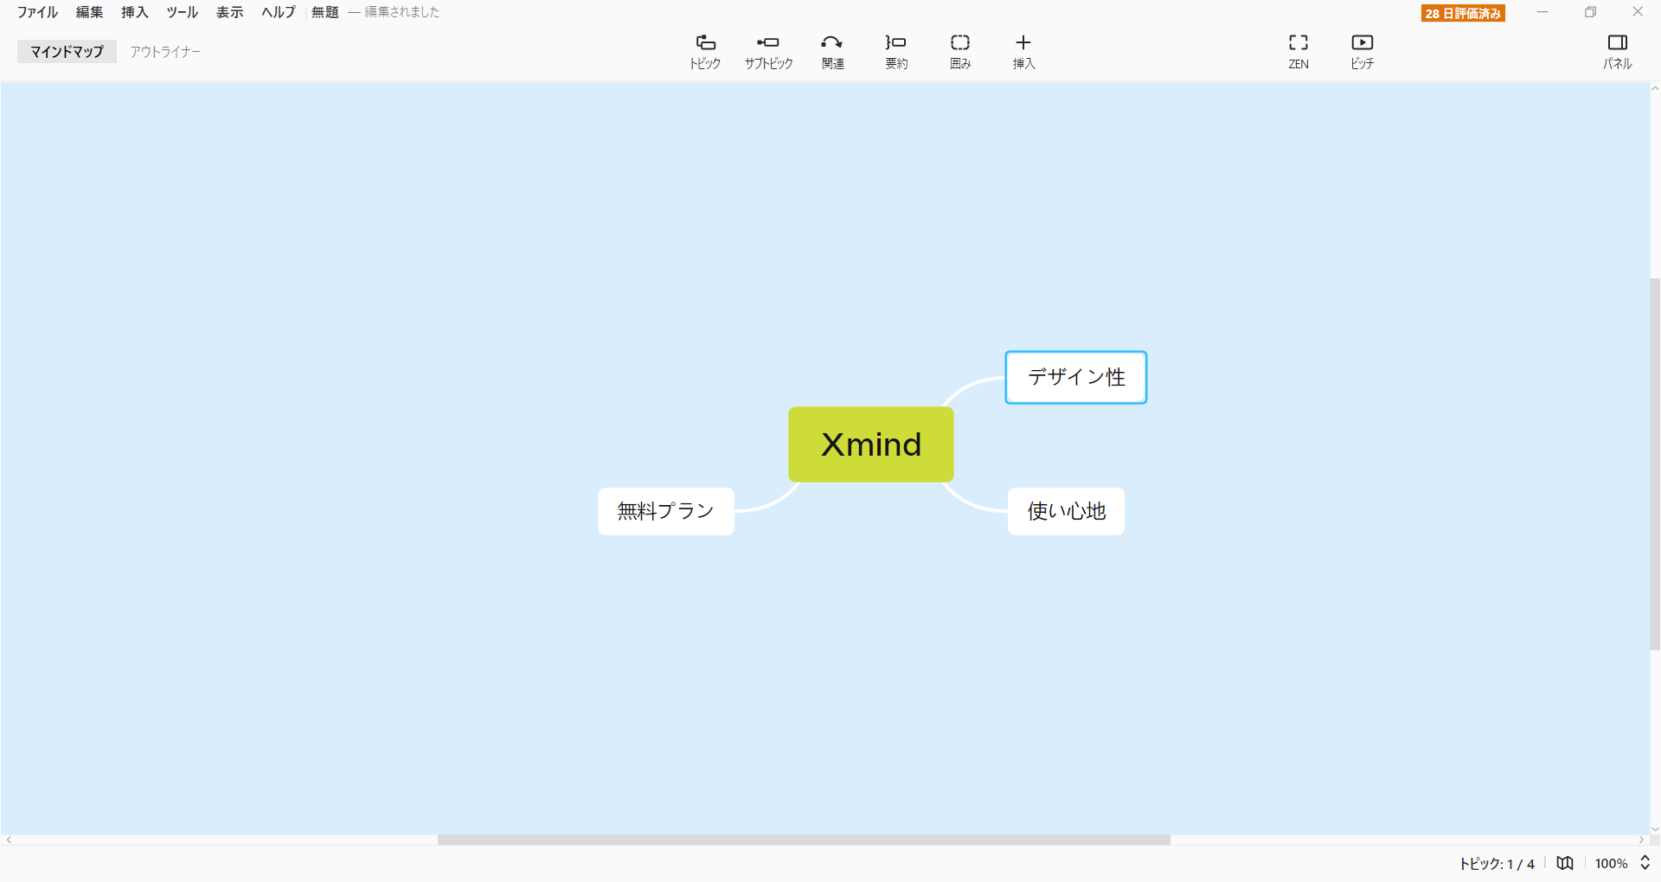Click the トピック: 1 / 4 counter

[x=1497, y=863]
